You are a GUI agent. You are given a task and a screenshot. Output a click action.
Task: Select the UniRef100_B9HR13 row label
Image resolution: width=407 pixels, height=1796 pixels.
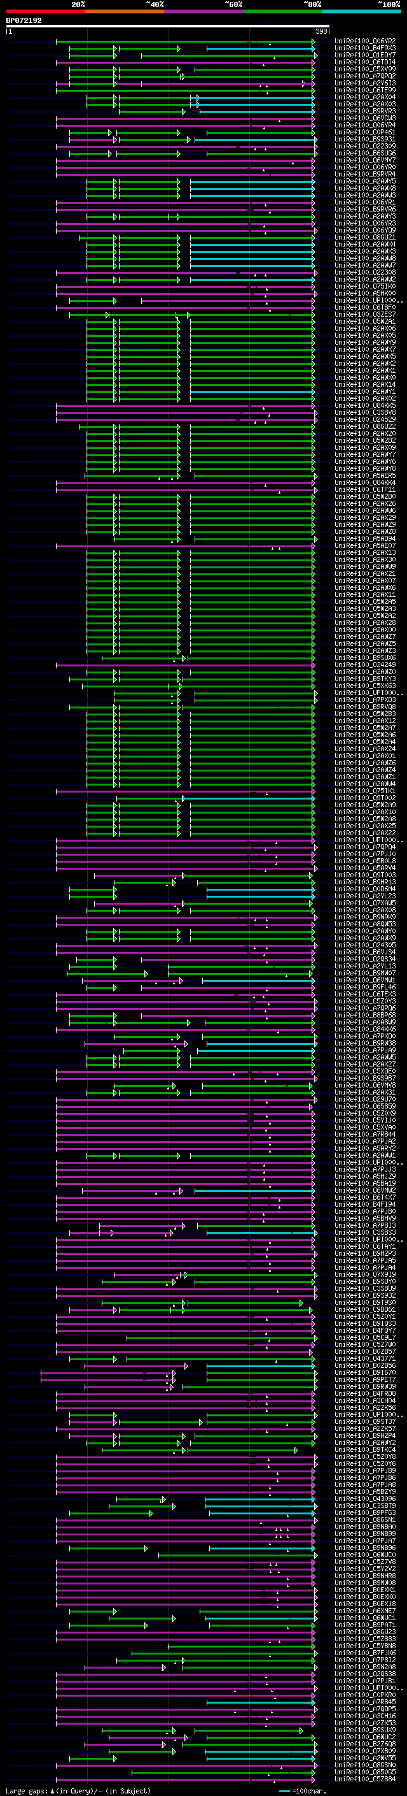click(365, 882)
